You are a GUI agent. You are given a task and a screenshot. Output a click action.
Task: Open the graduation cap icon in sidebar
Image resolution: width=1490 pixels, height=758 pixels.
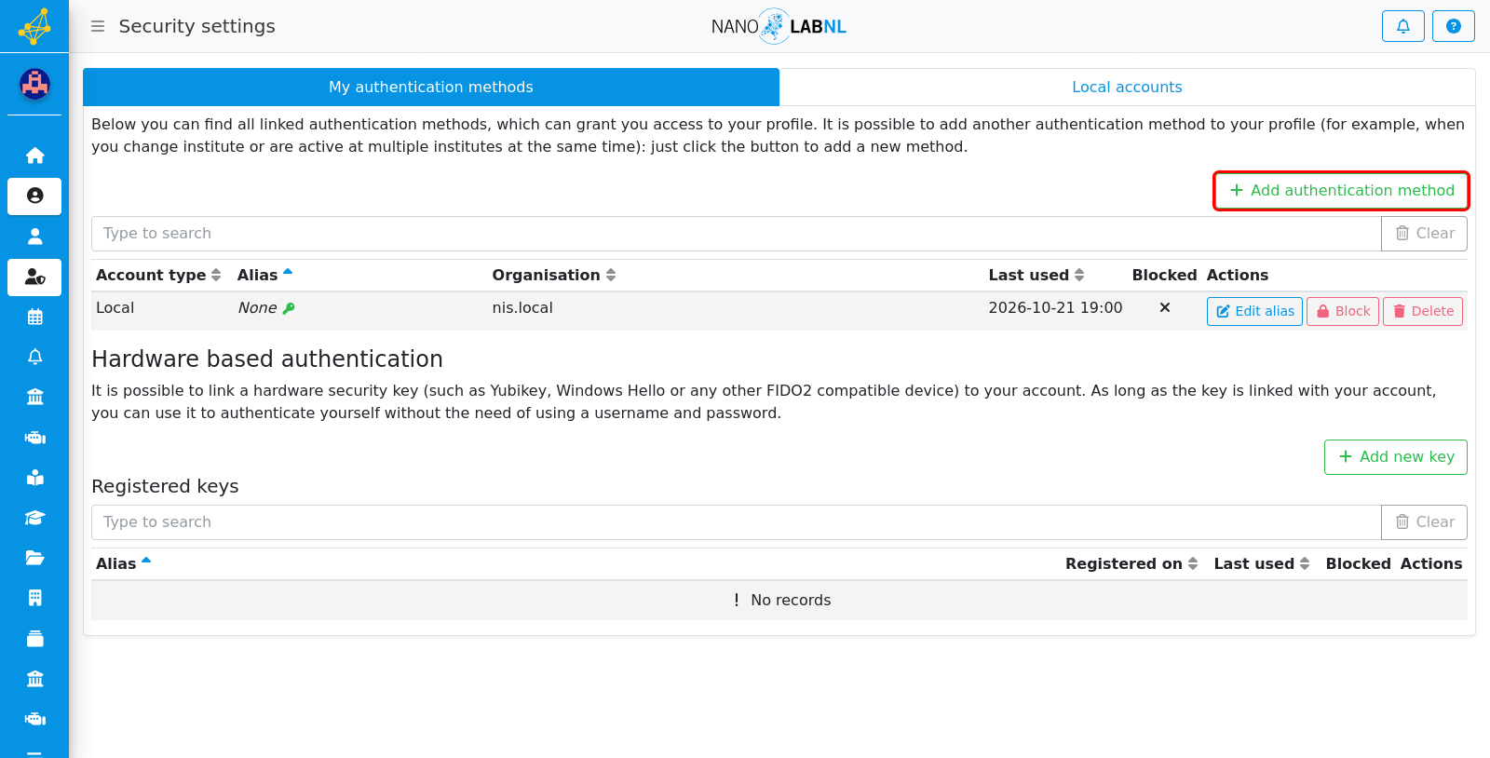pyautogui.click(x=34, y=518)
